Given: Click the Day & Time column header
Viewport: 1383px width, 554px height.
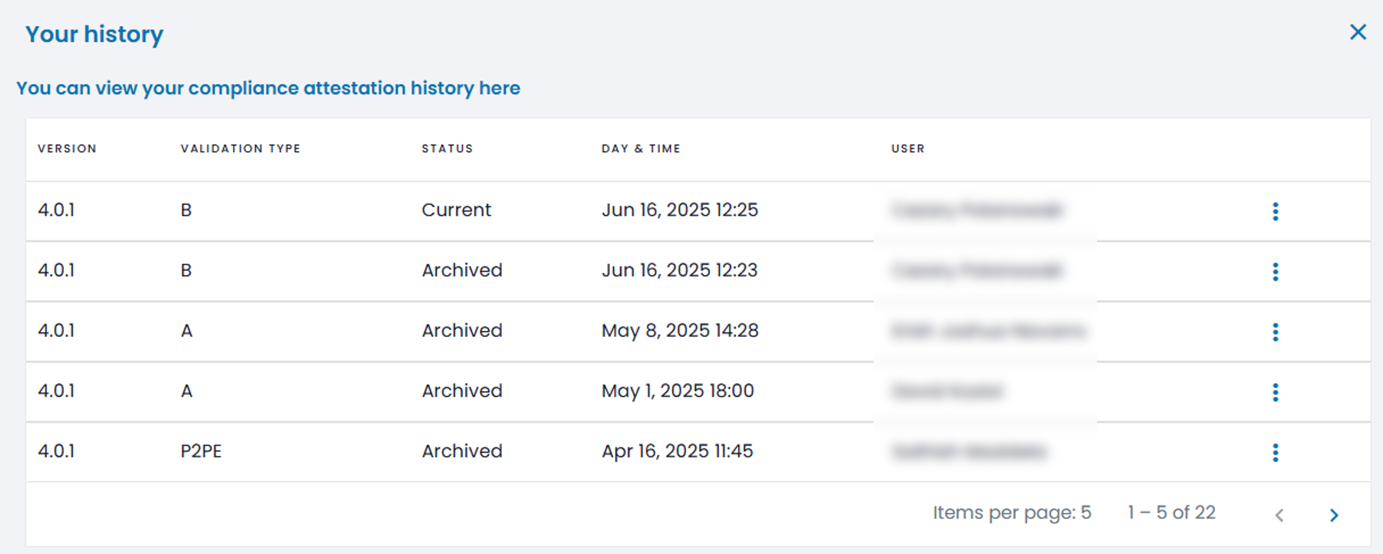Looking at the screenshot, I should pos(641,148).
